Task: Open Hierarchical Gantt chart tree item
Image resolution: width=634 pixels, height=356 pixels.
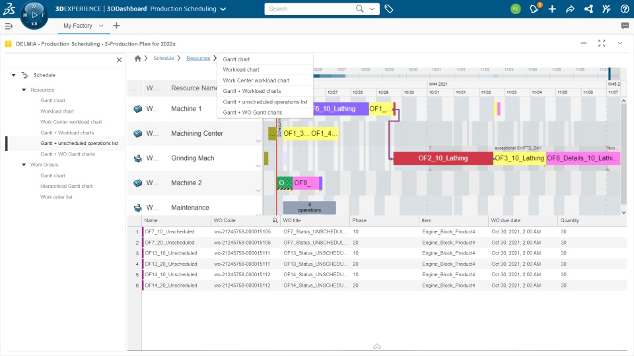Action: [66, 186]
